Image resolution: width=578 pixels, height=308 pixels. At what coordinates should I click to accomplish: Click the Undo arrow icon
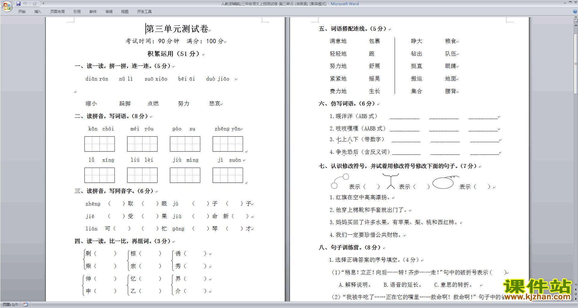pos(25,4)
